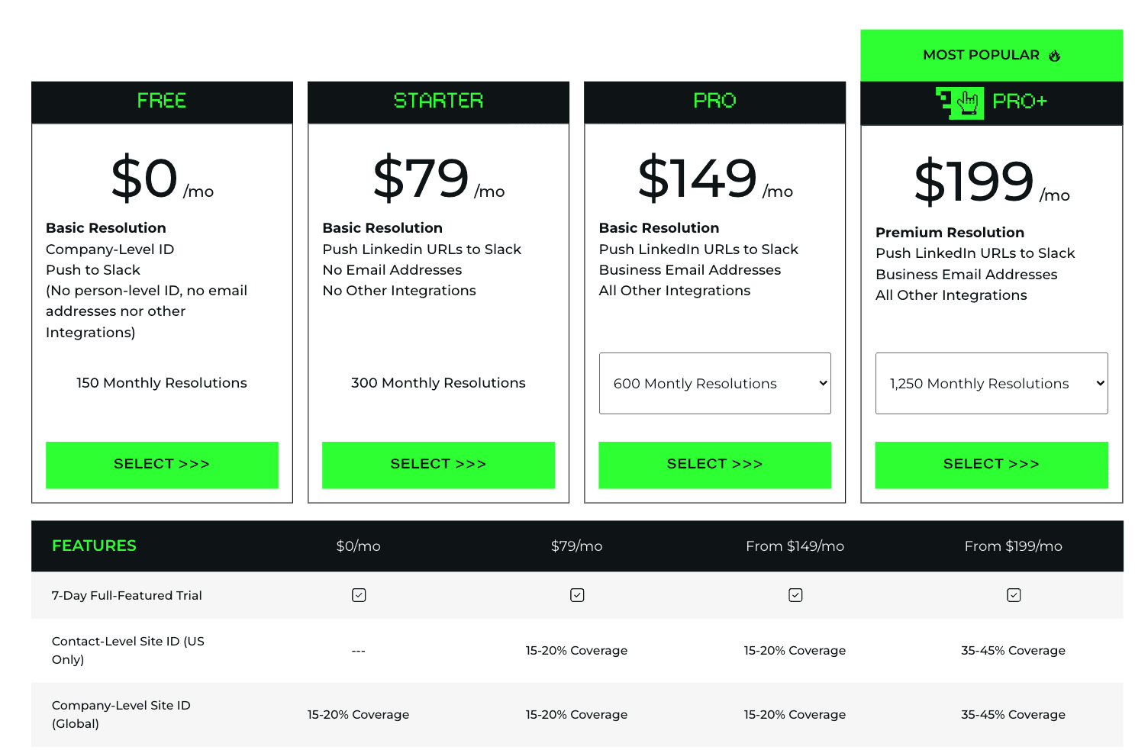Check the 7-Day Trial box under From $199/mo

pyautogui.click(x=1014, y=594)
